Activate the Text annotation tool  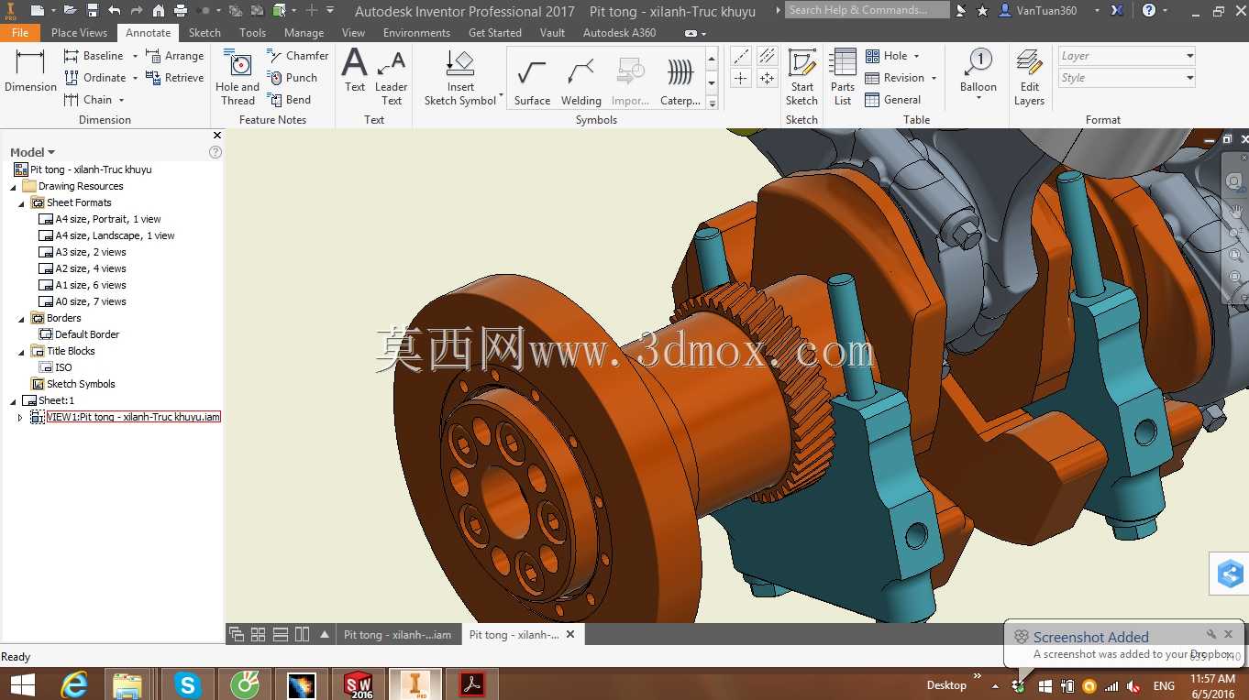coord(355,71)
